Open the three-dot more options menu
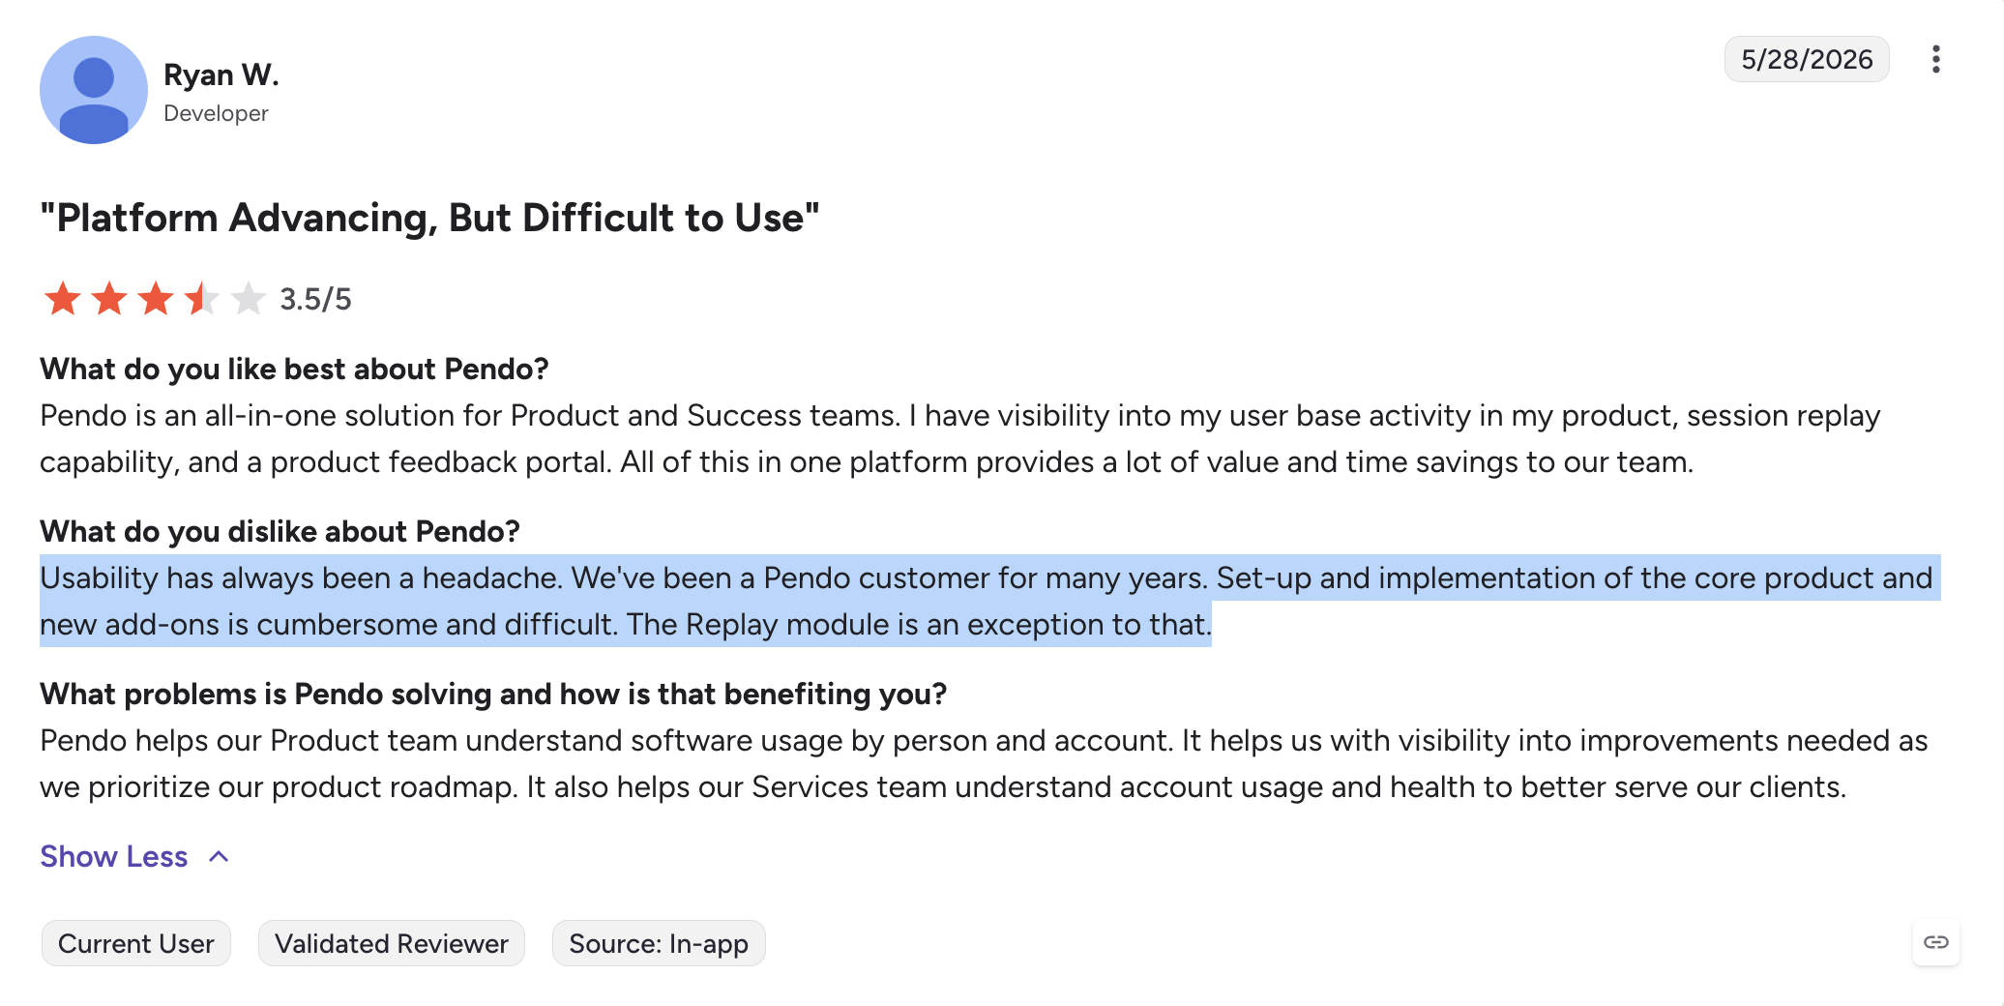This screenshot has height=1006, width=2004. (1935, 59)
